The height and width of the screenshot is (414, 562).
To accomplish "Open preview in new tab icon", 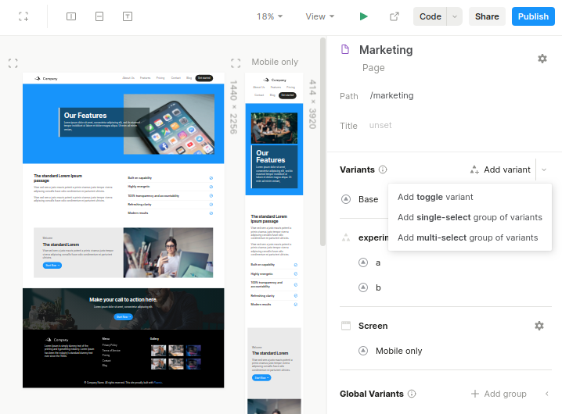I will tap(394, 16).
